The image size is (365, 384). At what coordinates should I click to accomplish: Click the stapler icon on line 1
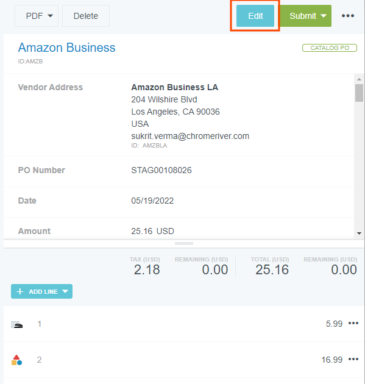tap(16, 324)
